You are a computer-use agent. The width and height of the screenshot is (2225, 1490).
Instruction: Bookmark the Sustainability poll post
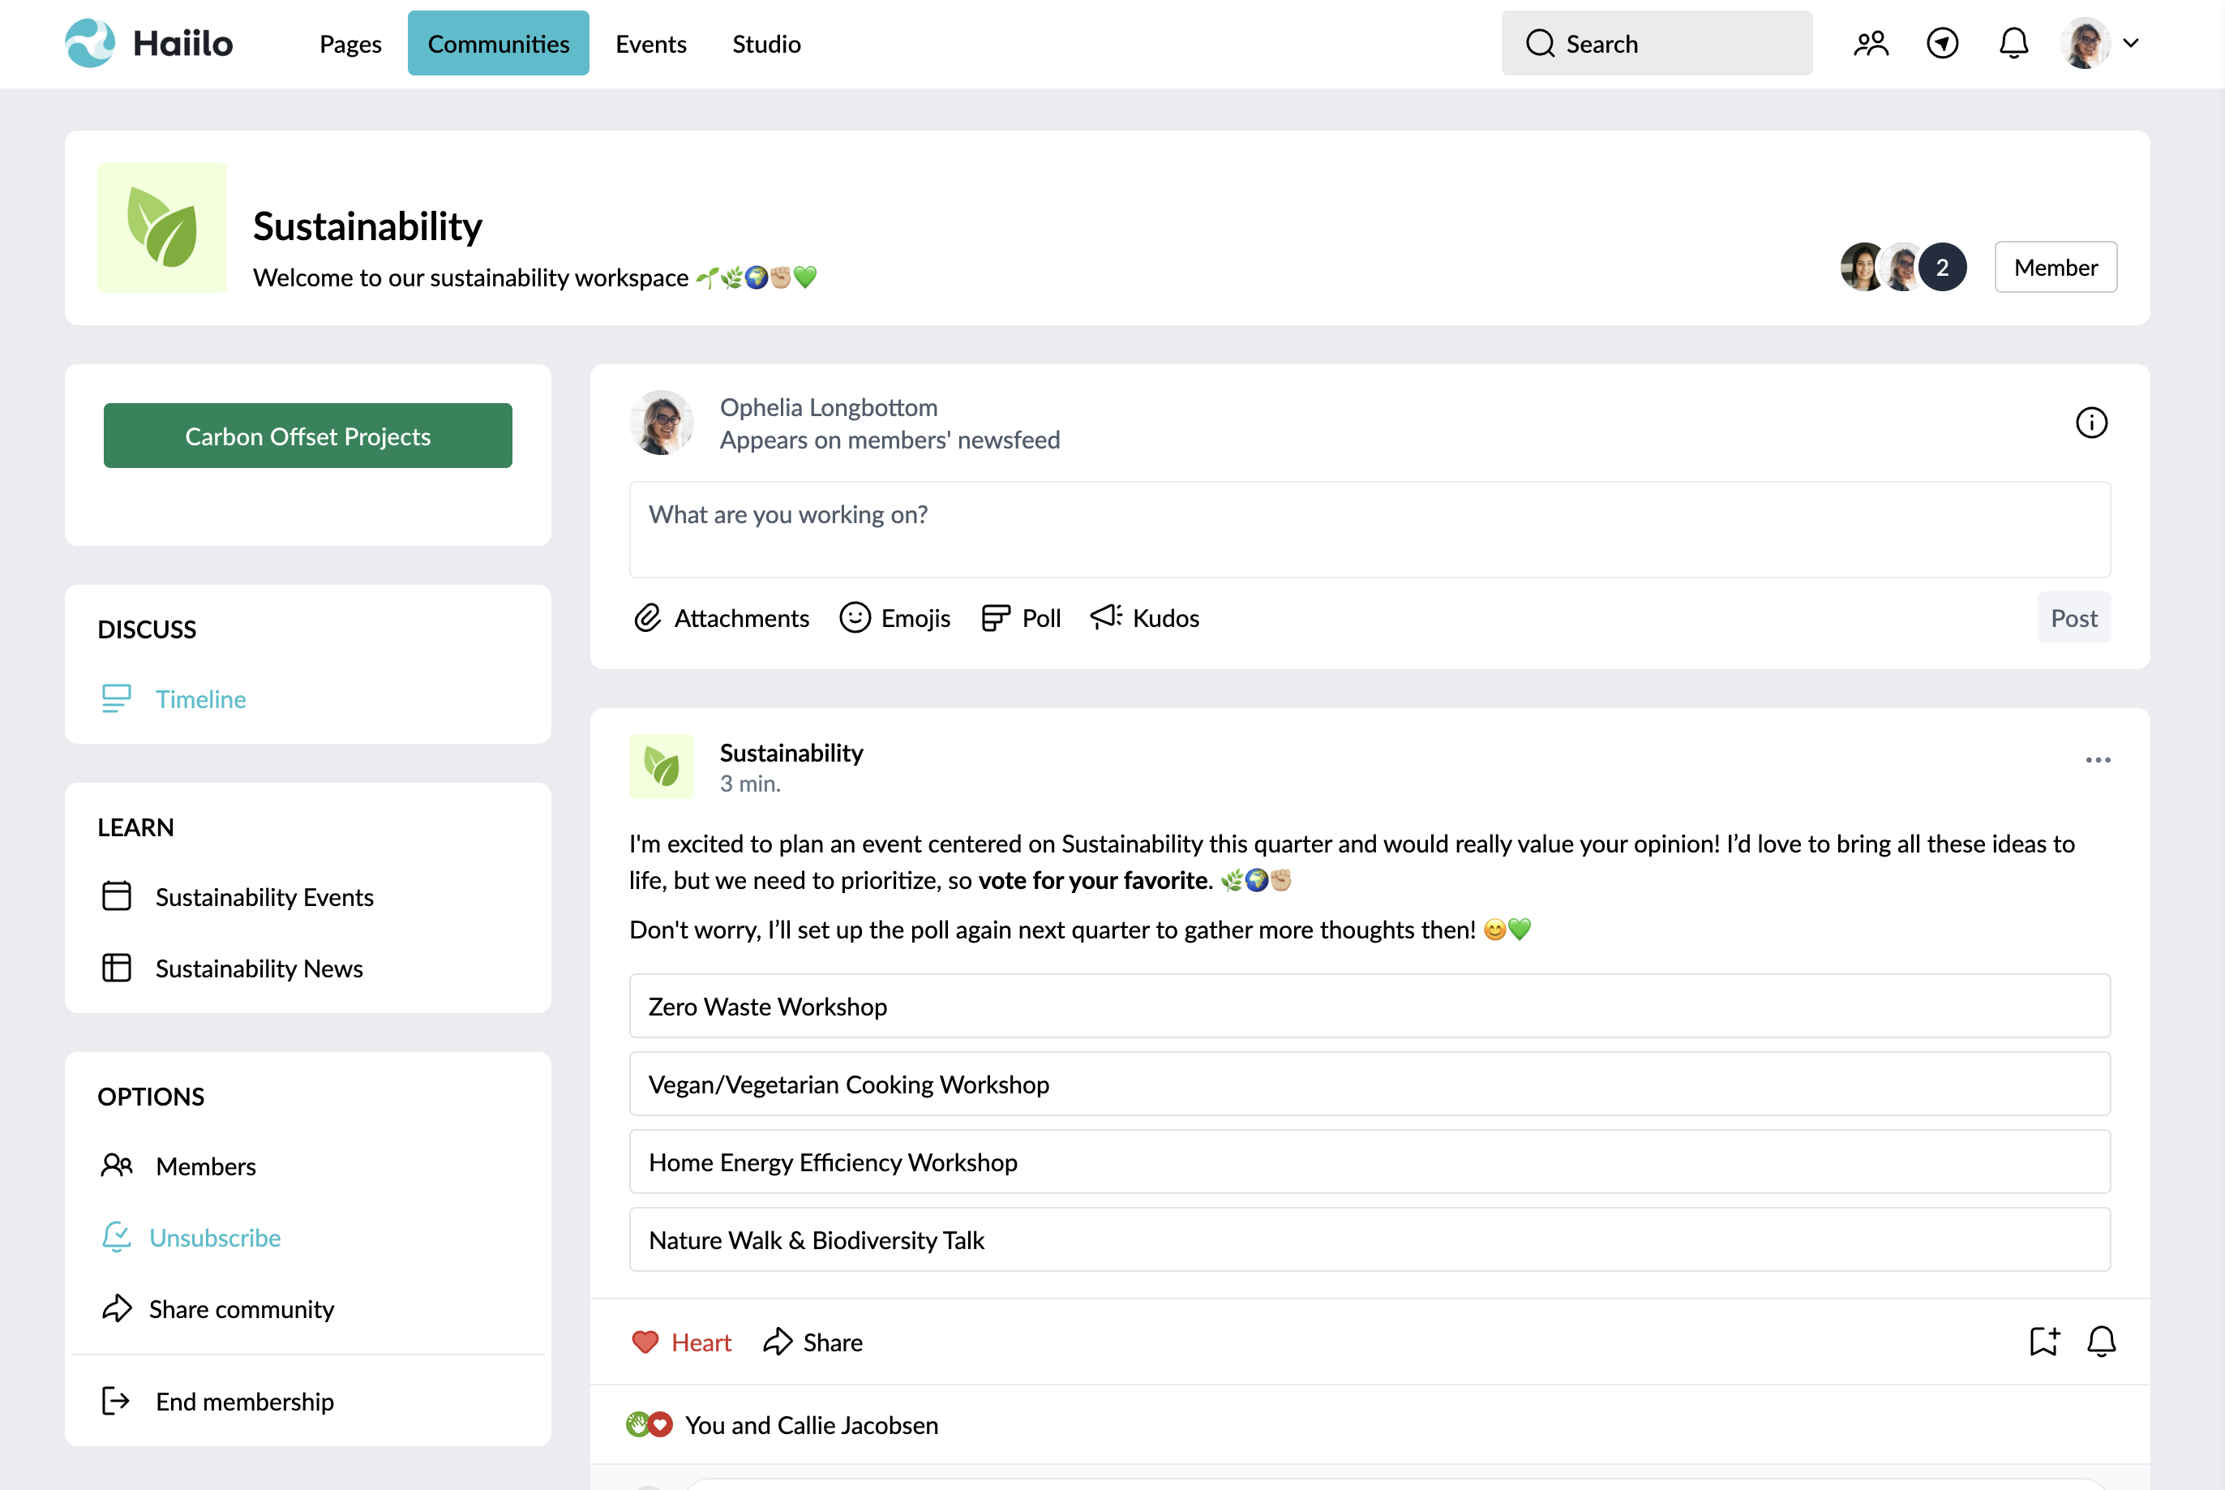coord(2043,1341)
